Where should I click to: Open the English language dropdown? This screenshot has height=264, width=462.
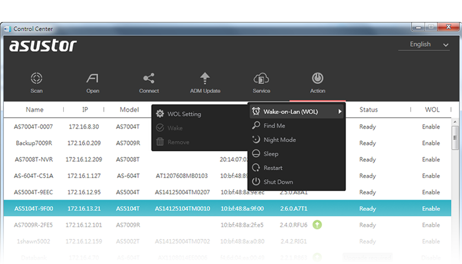coord(424,45)
